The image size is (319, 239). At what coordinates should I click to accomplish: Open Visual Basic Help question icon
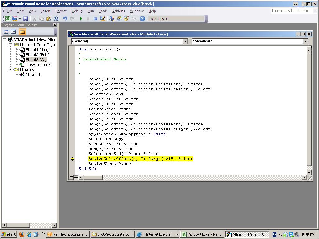coord(142,19)
